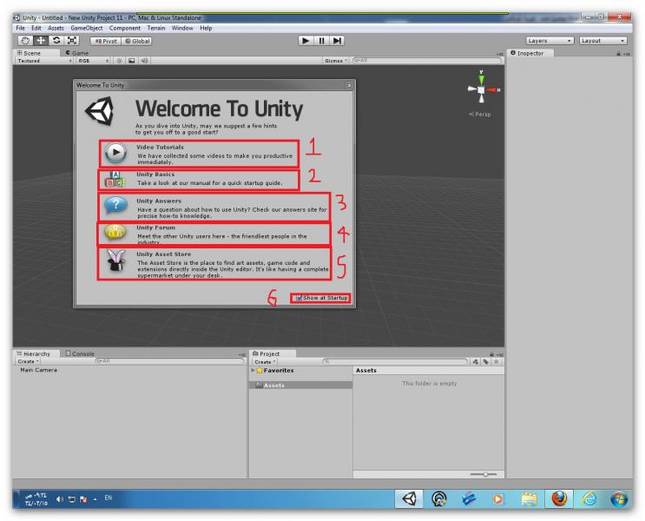Open the Layers dropdown
Image resolution: width=645 pixels, height=521 pixels.
coord(550,41)
